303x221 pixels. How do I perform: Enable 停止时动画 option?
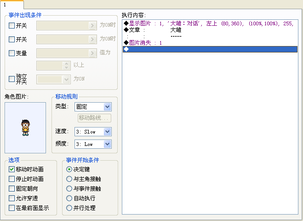[x=11, y=179]
